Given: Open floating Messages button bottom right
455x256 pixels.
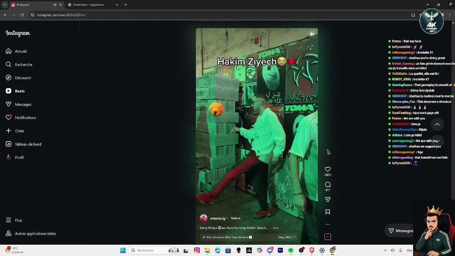Looking at the screenshot, I should click(401, 231).
